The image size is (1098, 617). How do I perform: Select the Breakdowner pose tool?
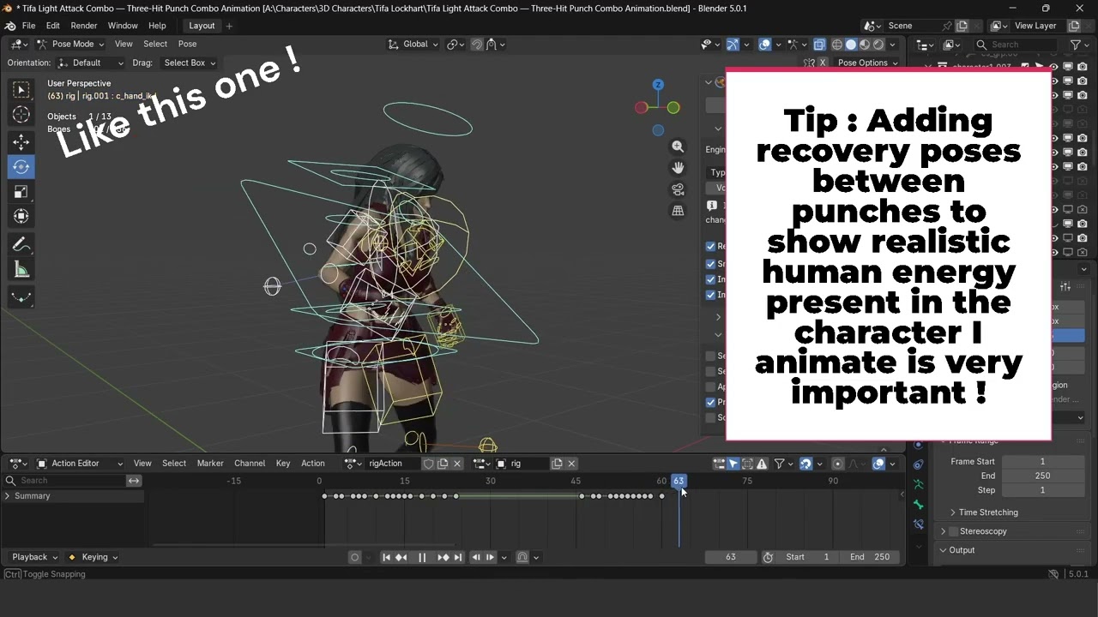(21, 297)
